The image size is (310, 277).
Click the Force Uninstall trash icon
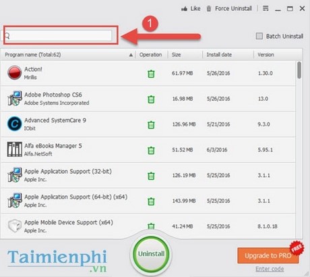(209, 9)
